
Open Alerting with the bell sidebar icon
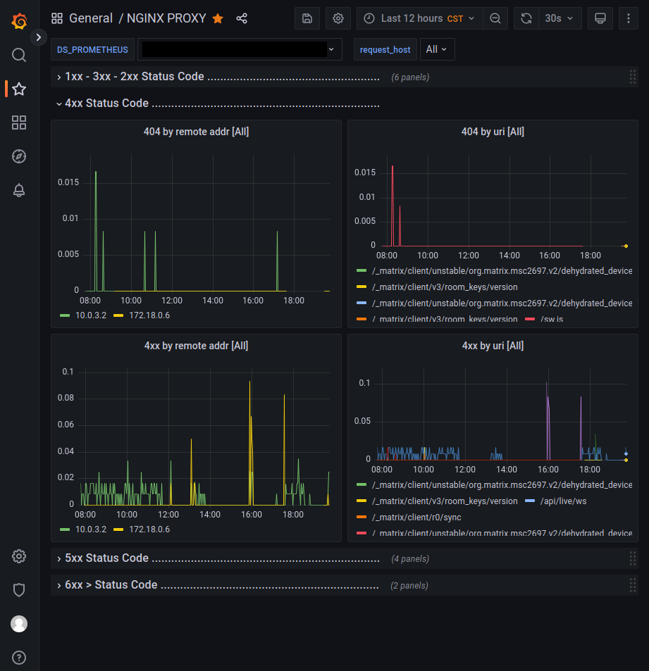[x=18, y=190]
